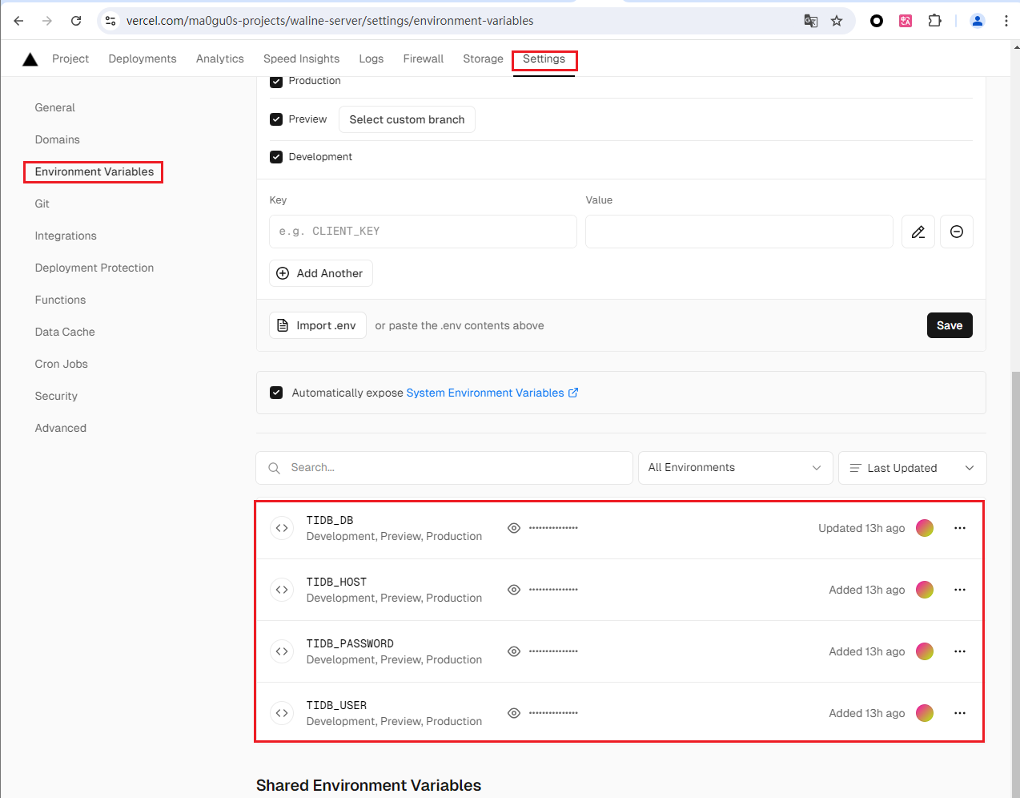Open the three-dot menu for TIDB_USER

point(960,713)
